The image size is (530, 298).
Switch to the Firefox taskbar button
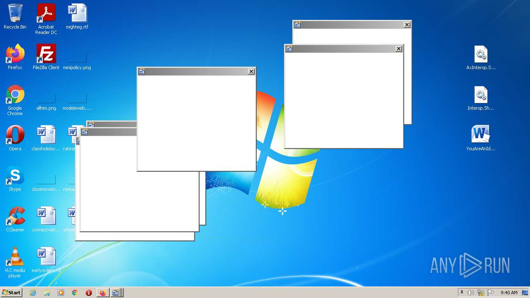[103, 293]
